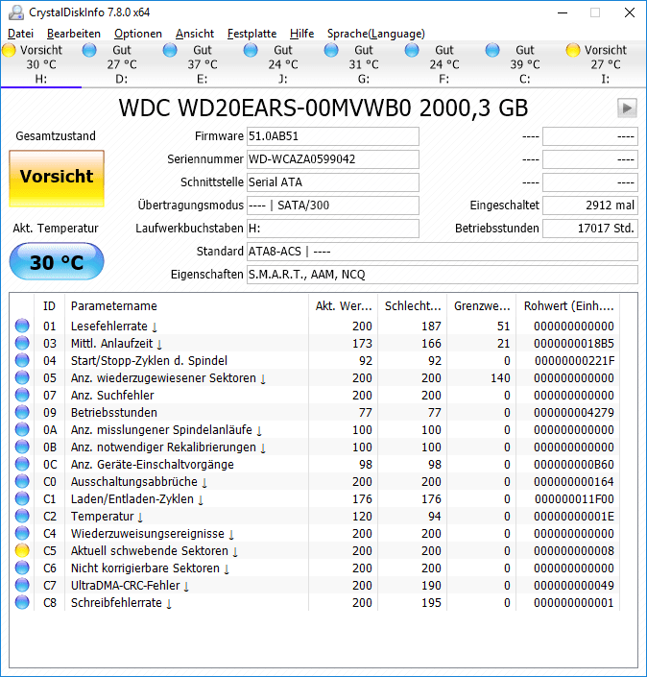Click status icon of notwendiger Rekalibrierungen row
The image size is (647, 677).
point(22,447)
